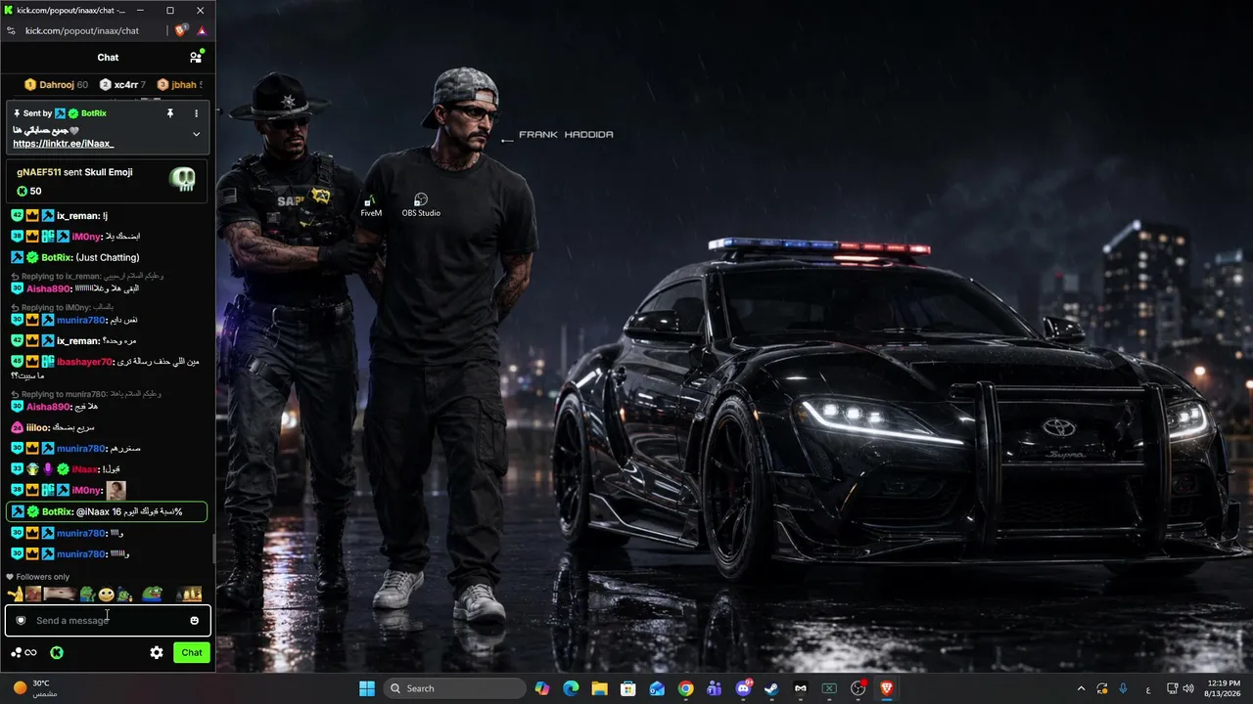Click the iiiloo username in chat

click(x=37, y=427)
